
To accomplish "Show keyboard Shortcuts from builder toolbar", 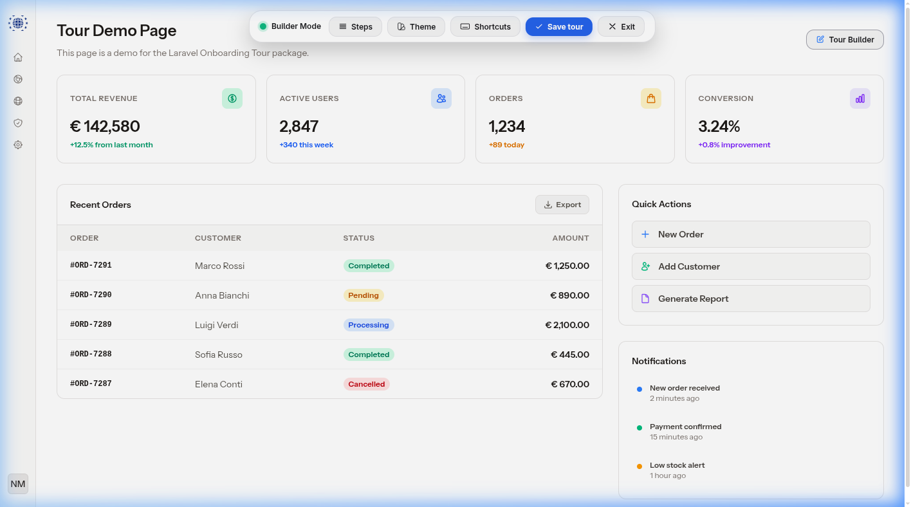I will click(485, 26).
